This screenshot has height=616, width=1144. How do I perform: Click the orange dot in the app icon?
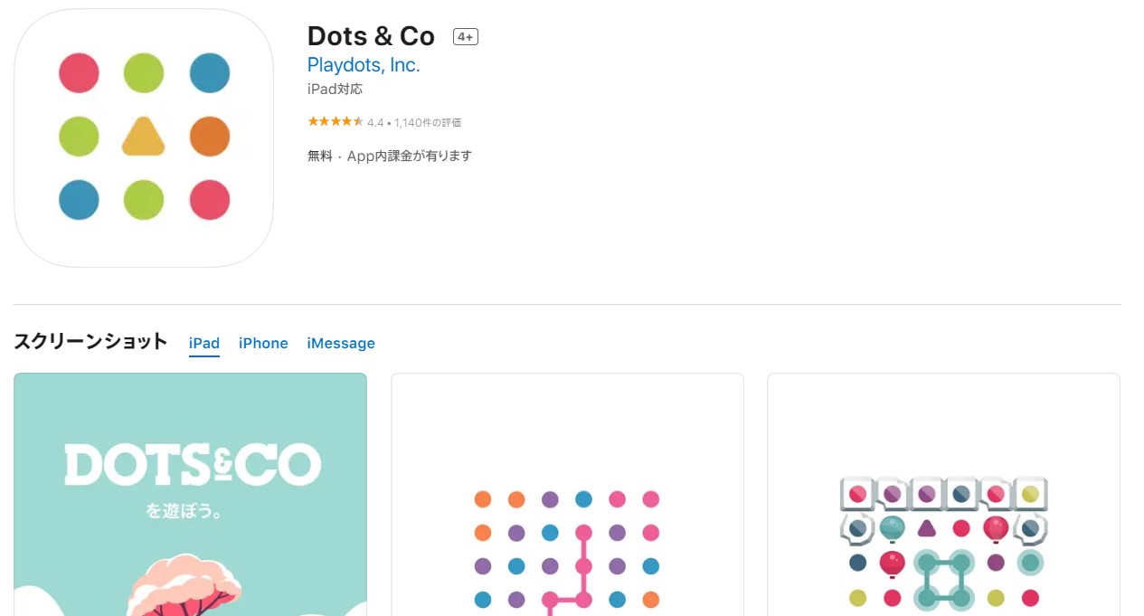click(210, 137)
